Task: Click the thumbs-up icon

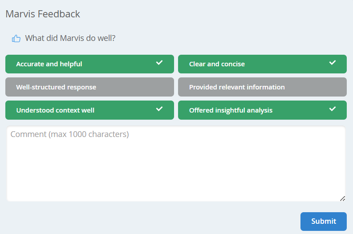Action: point(16,39)
